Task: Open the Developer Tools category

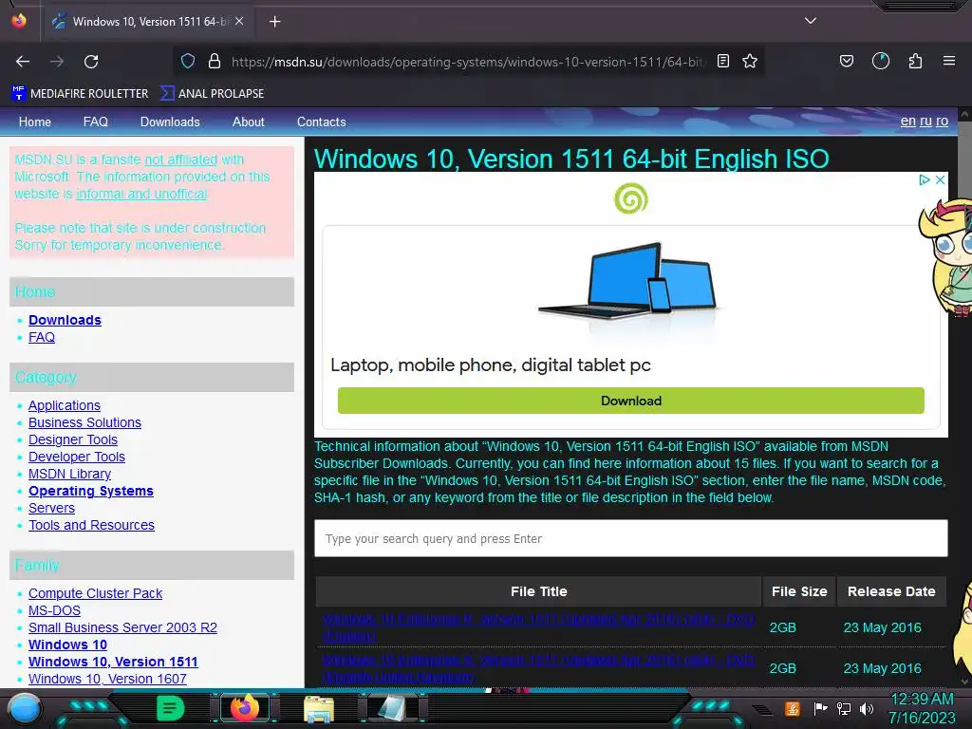Action: pyautogui.click(x=77, y=457)
